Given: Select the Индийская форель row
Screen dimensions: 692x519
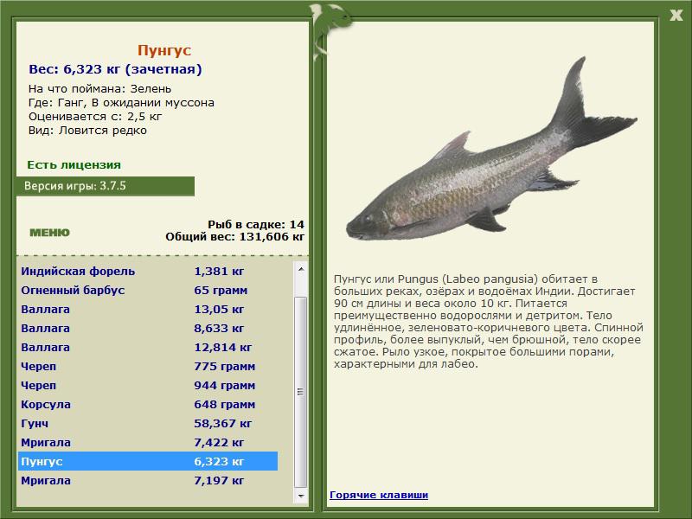Looking at the screenshot, I should tap(148, 271).
